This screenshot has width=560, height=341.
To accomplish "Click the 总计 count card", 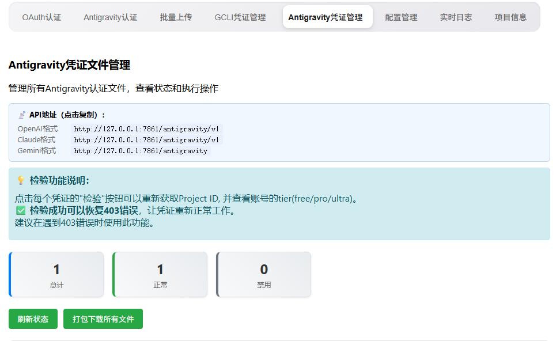I will click(x=56, y=275).
